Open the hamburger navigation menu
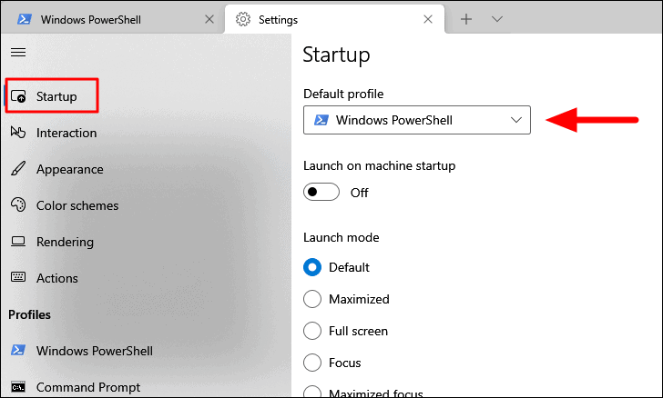This screenshot has height=398, width=663. click(18, 52)
